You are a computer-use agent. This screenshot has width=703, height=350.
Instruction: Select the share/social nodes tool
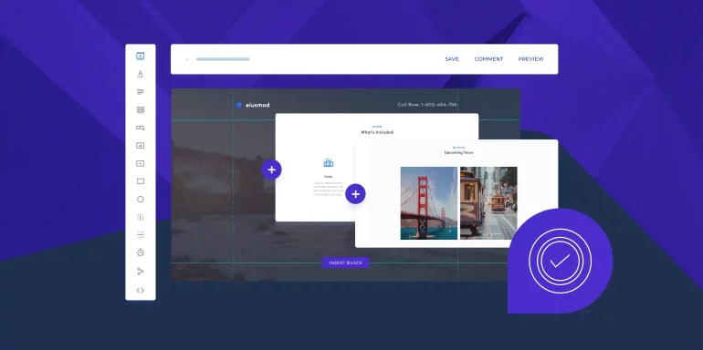coord(141,272)
